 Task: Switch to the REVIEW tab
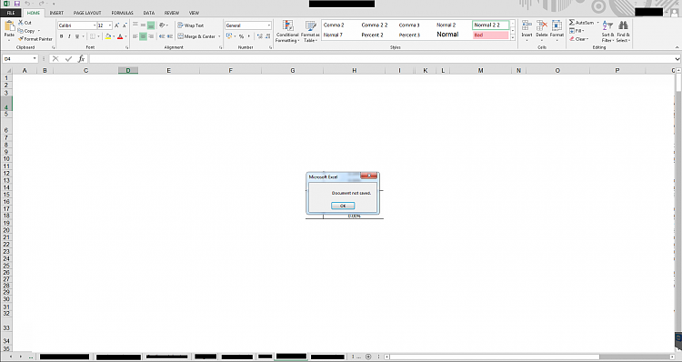point(171,13)
